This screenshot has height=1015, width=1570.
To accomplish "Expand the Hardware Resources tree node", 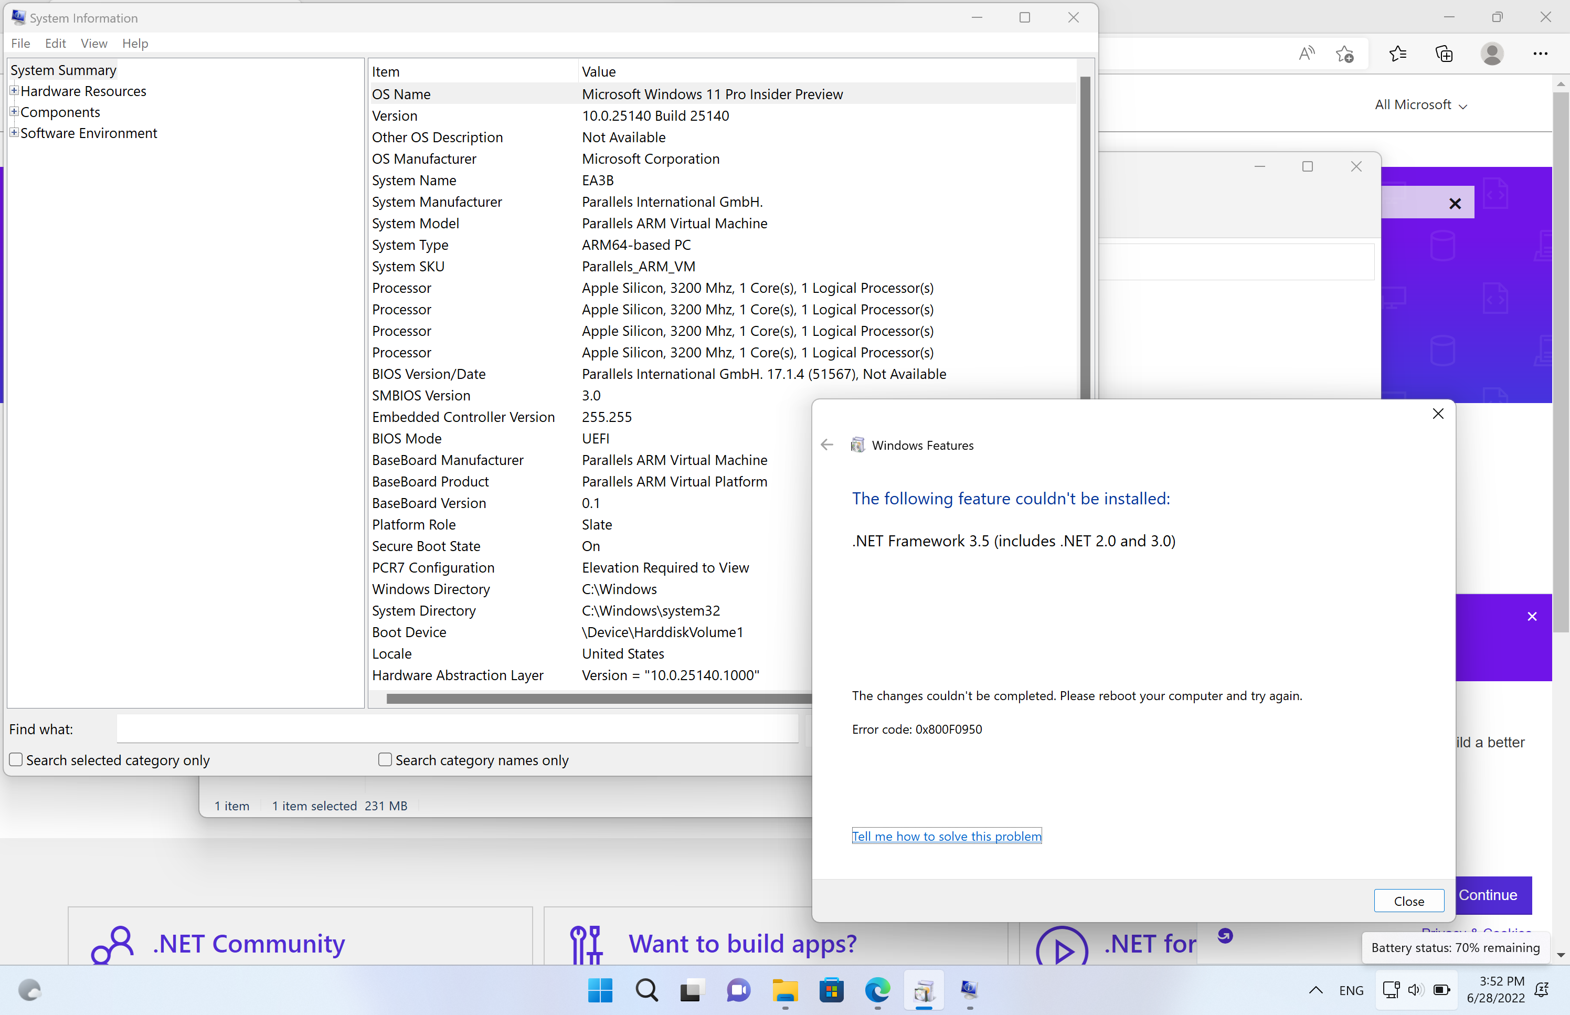I will tap(14, 91).
